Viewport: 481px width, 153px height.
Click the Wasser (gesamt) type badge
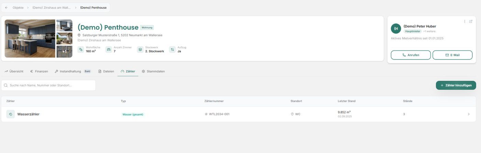(133, 114)
